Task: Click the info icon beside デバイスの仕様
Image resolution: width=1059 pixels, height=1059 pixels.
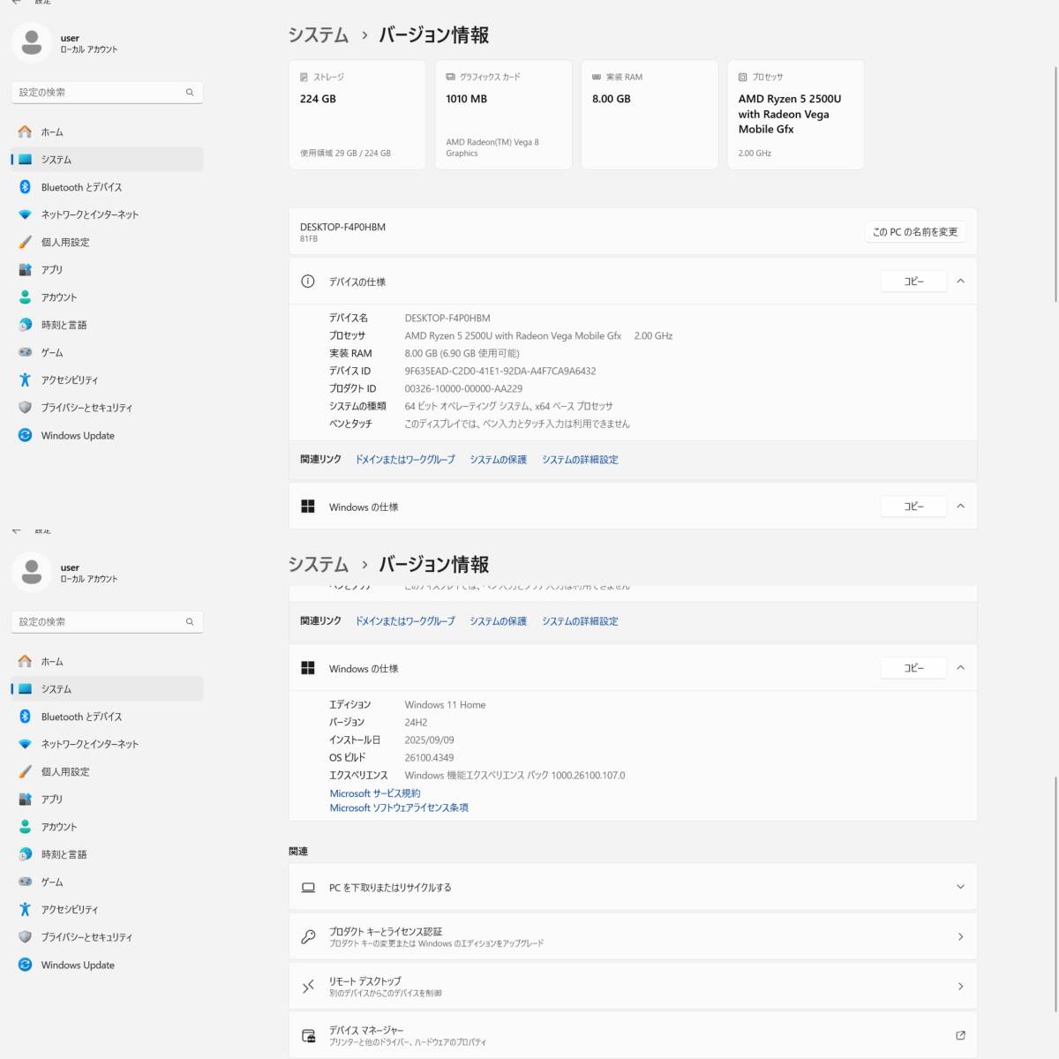Action: [x=308, y=282]
